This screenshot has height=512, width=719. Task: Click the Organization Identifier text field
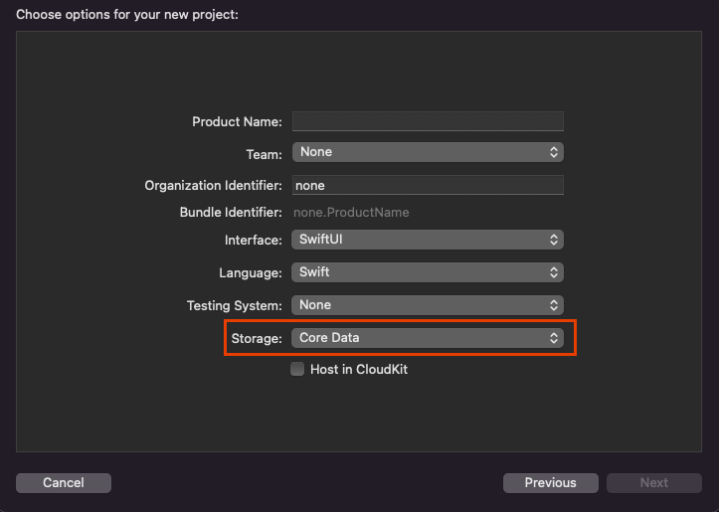428,185
